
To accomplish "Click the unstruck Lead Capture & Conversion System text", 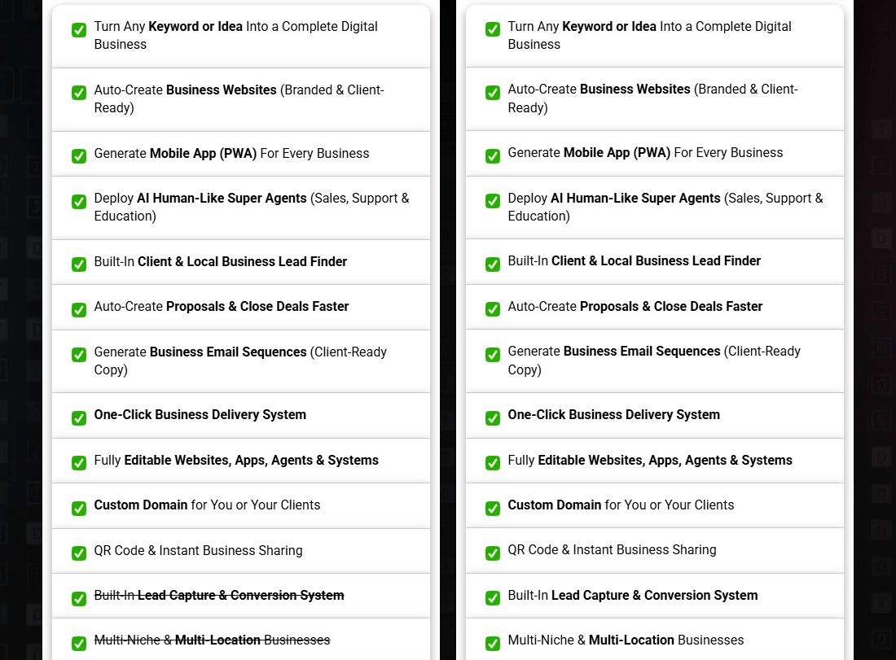I will click(x=632, y=595).
